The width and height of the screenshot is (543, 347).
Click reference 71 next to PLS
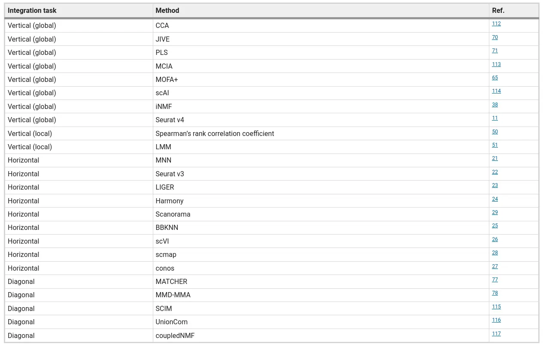click(x=495, y=51)
